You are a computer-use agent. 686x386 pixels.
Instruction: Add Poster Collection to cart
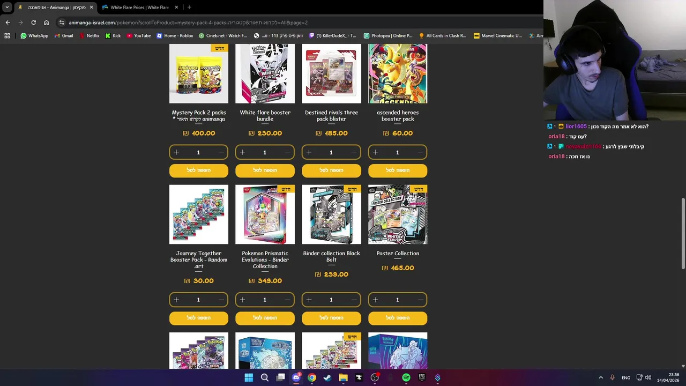click(398, 318)
